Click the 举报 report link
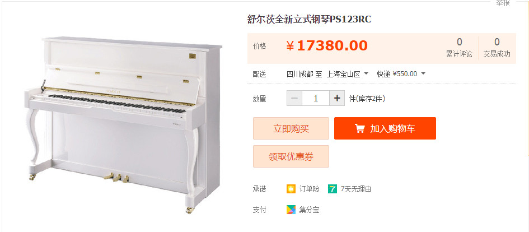Viewport: 529px width, 232px height. (503, 3)
